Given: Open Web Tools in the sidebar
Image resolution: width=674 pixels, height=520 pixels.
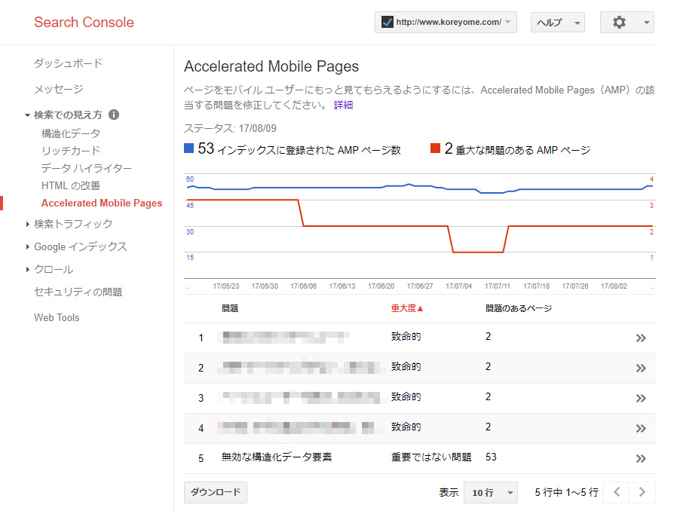Looking at the screenshot, I should pos(57,317).
